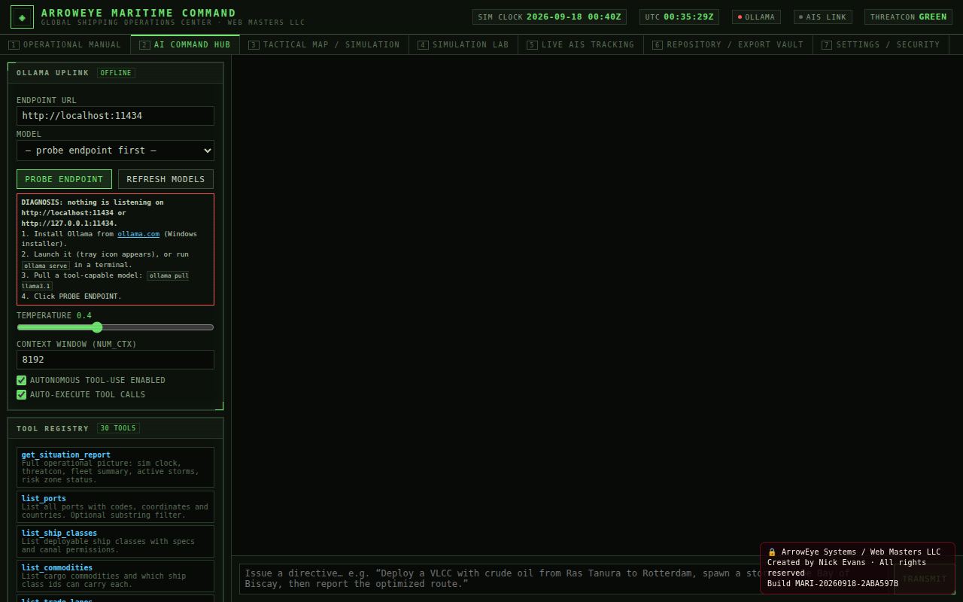
Task: Click the lock icon in build notice
Action: 772,552
